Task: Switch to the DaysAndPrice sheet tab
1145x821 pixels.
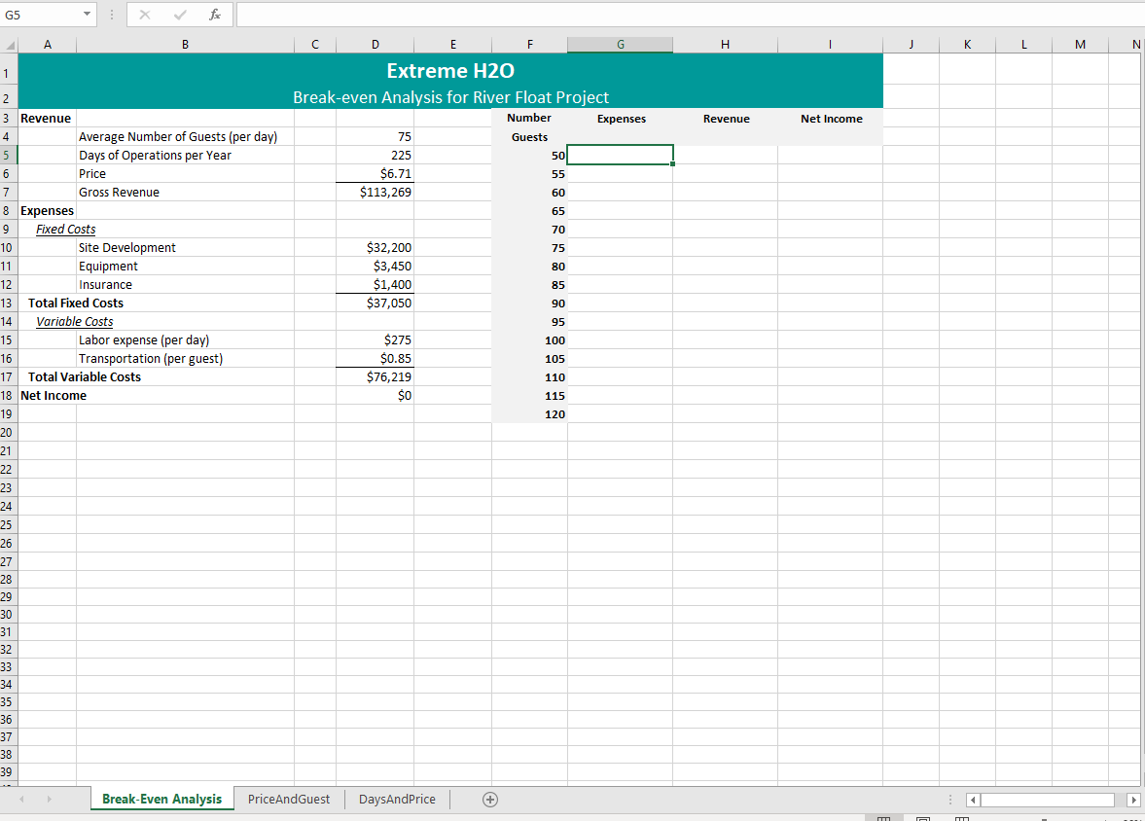Action: [397, 799]
